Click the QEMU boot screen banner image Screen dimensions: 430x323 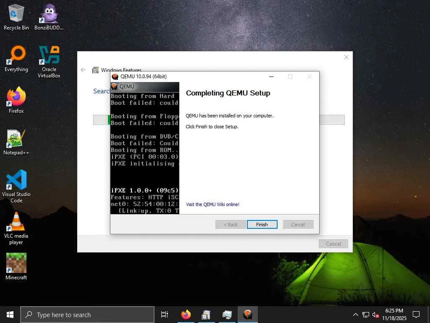click(x=145, y=148)
